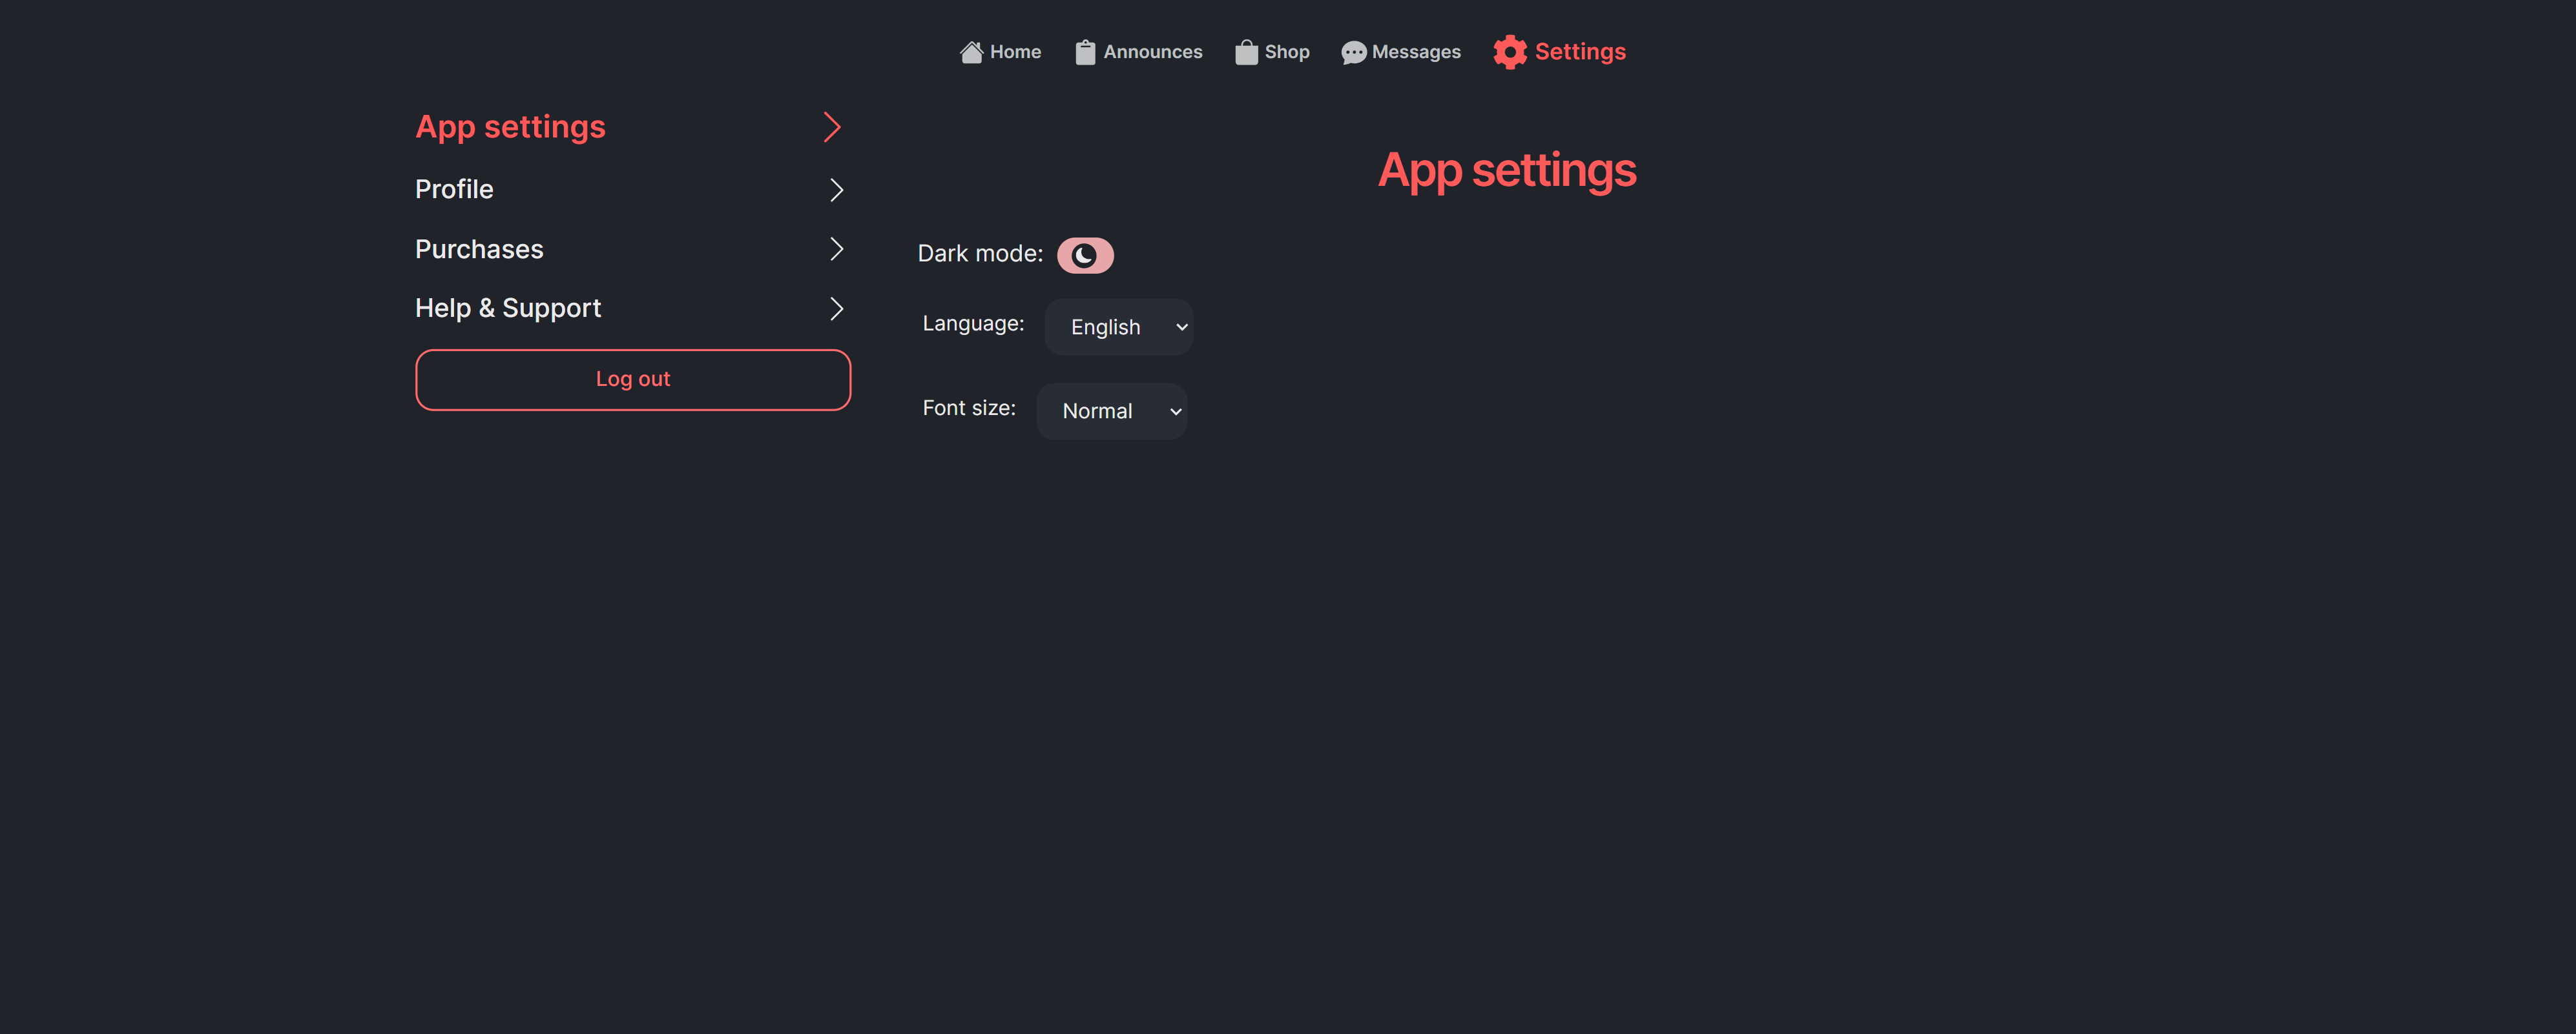
Task: Open the Language dropdown
Action: pyautogui.click(x=1118, y=327)
